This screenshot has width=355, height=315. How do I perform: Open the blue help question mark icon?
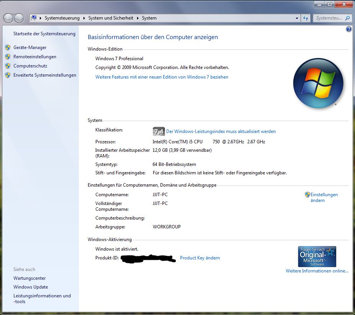point(349,29)
